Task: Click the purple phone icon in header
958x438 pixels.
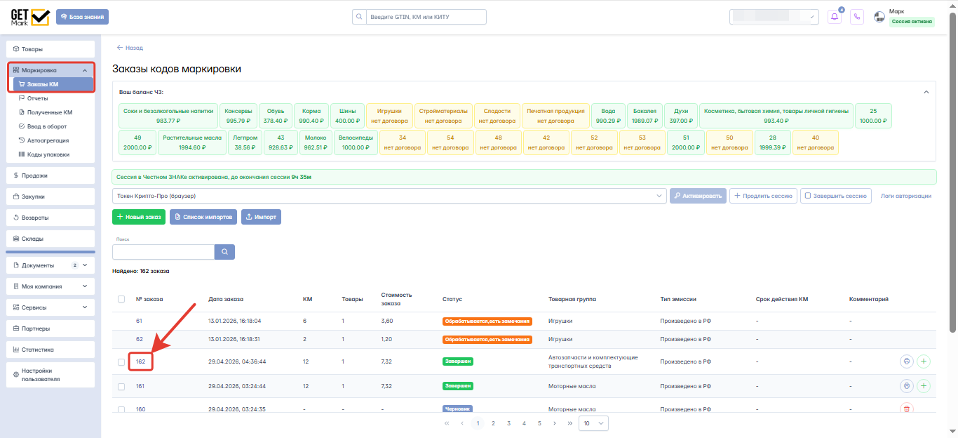Action: 856,17
